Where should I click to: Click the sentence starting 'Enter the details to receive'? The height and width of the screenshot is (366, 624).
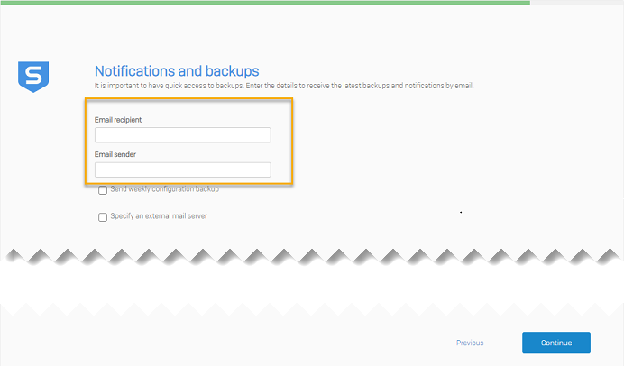(x=352, y=86)
